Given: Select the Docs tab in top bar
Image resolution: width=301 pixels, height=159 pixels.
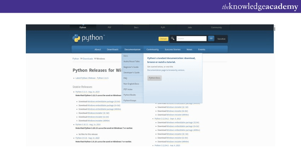Looking at the screenshot, I should click(136, 28).
